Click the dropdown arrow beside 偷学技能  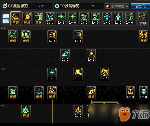tap(127, 7)
